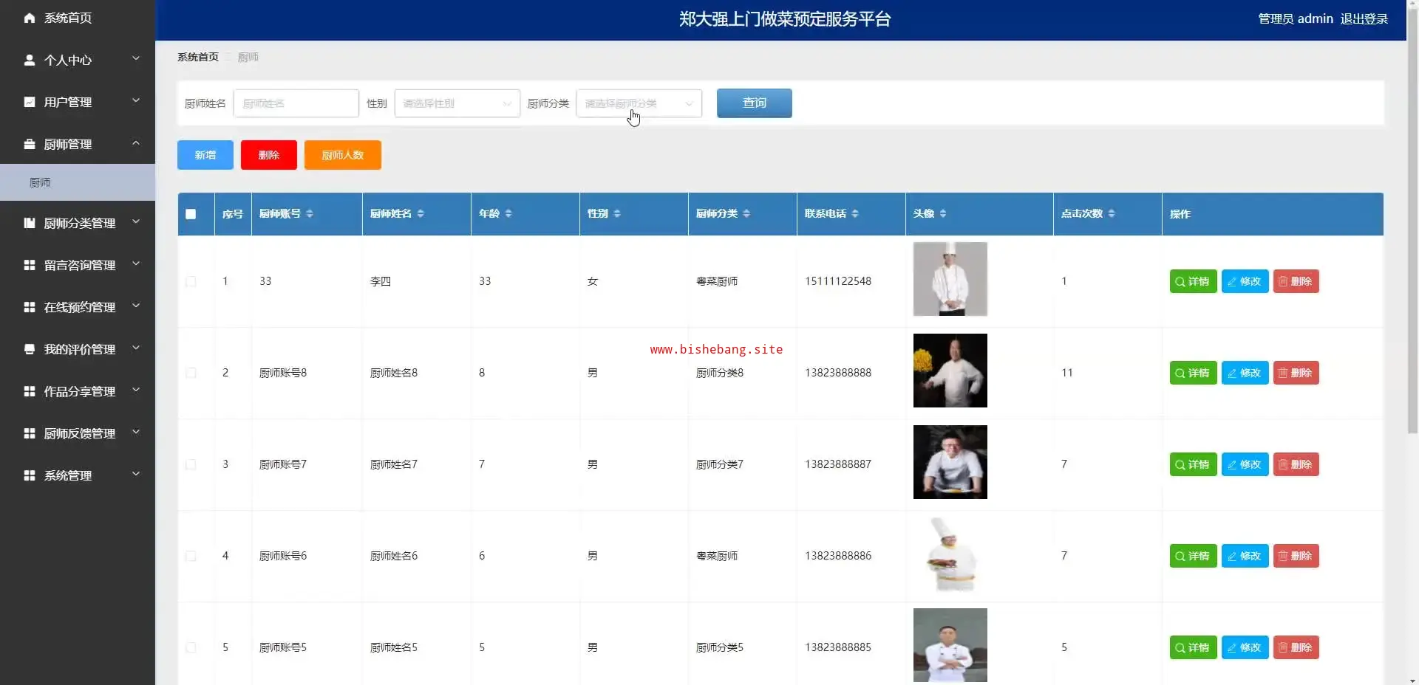Open 系统首页 in the sidebar
Image resolution: width=1419 pixels, height=685 pixels.
[78, 18]
